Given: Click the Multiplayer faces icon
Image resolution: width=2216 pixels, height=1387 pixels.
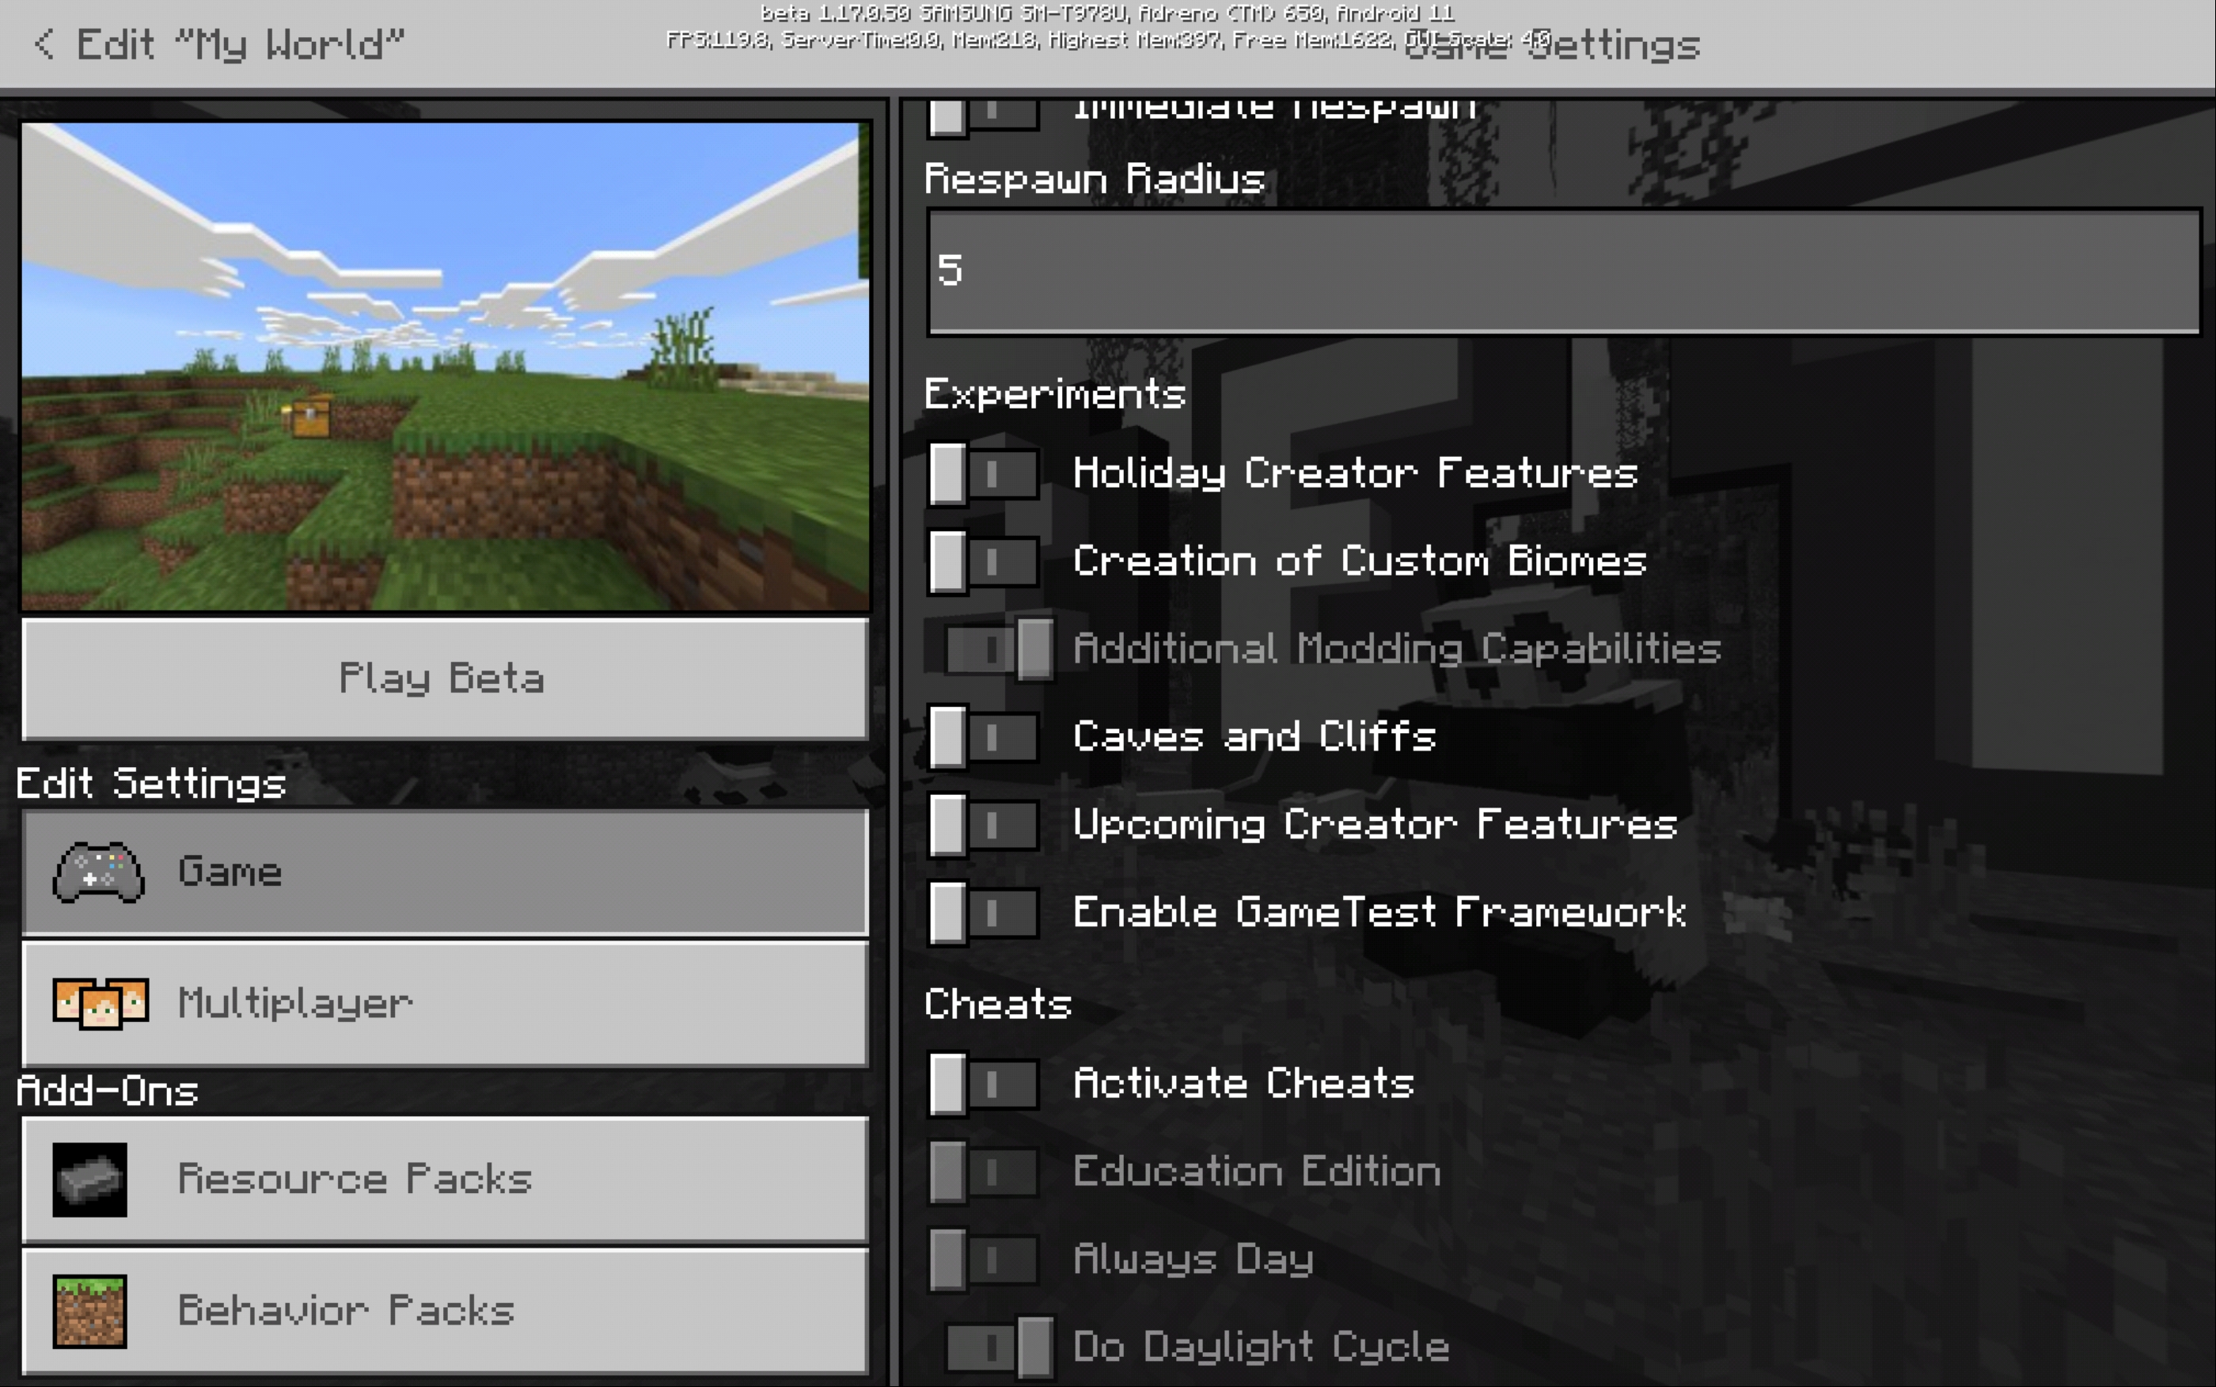Looking at the screenshot, I should (x=100, y=1002).
